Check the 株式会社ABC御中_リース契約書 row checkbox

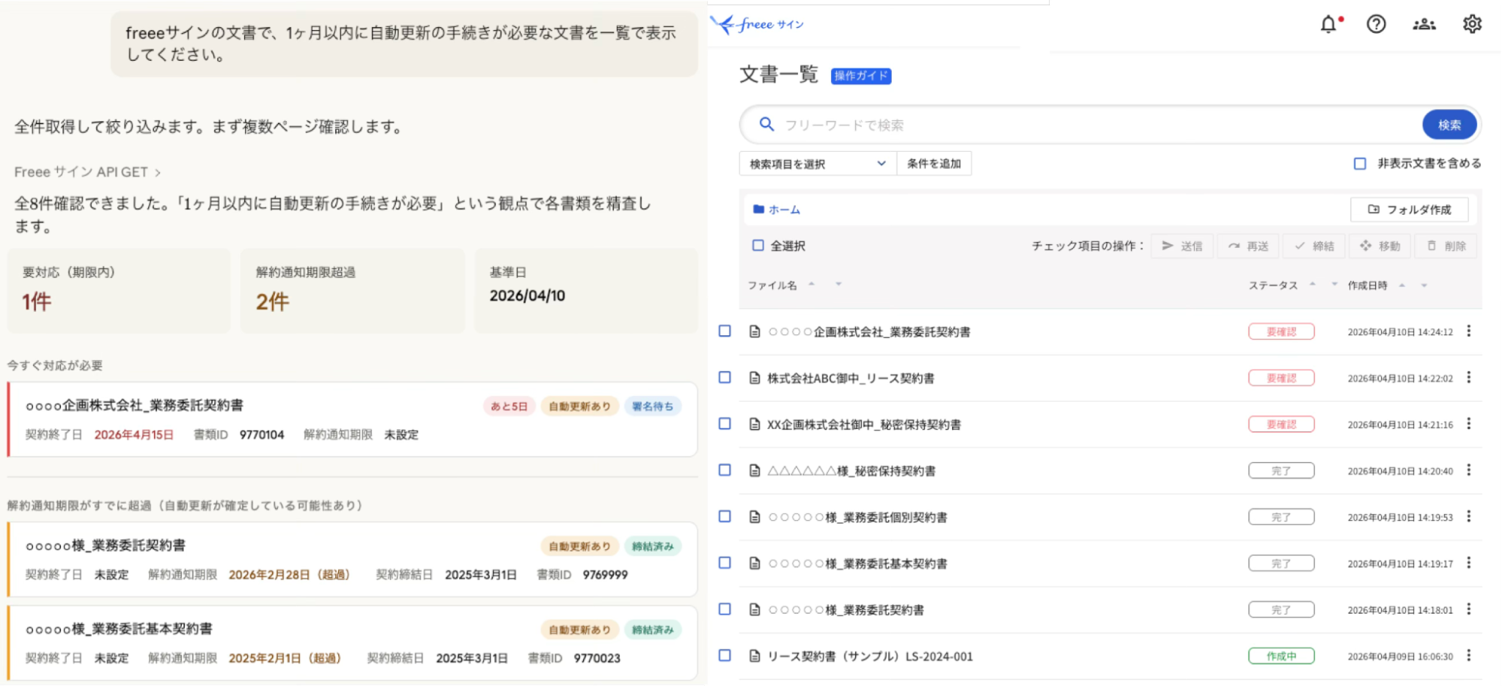pos(724,377)
